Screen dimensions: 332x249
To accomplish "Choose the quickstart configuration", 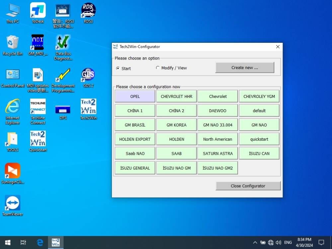I will click(259, 139).
